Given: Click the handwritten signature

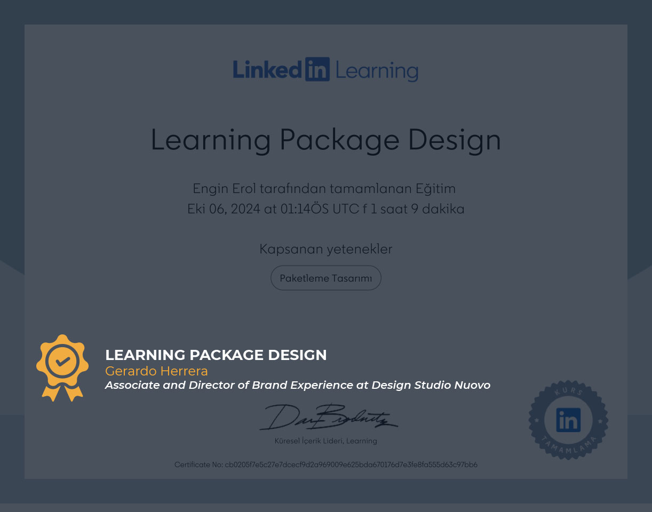Looking at the screenshot, I should [x=328, y=418].
